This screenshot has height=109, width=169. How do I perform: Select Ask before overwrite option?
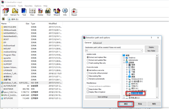(88, 70)
